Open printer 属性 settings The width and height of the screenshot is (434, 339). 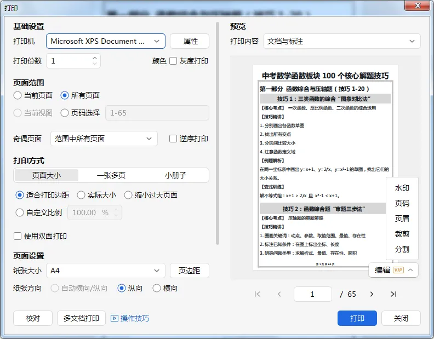click(x=190, y=41)
